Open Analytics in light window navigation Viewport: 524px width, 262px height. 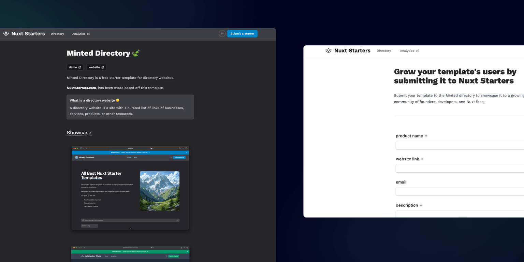coord(409,51)
